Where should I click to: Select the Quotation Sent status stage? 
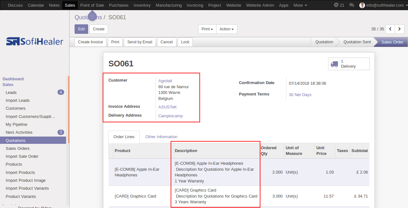(357, 42)
